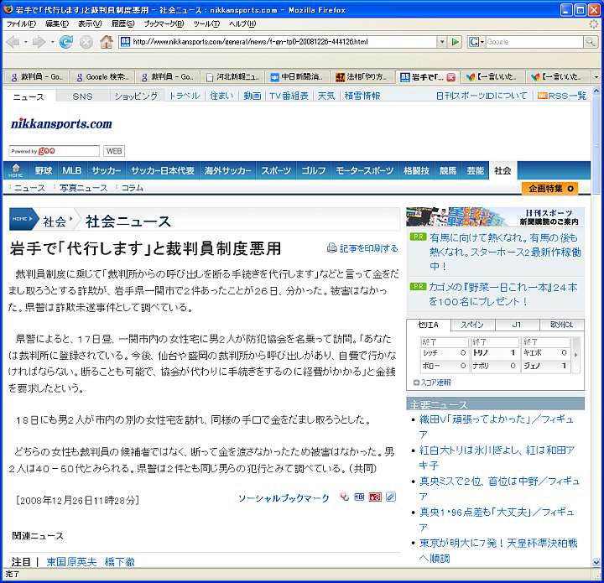Open the 橋下徹 related news link
604x583 pixels.
(x=119, y=561)
